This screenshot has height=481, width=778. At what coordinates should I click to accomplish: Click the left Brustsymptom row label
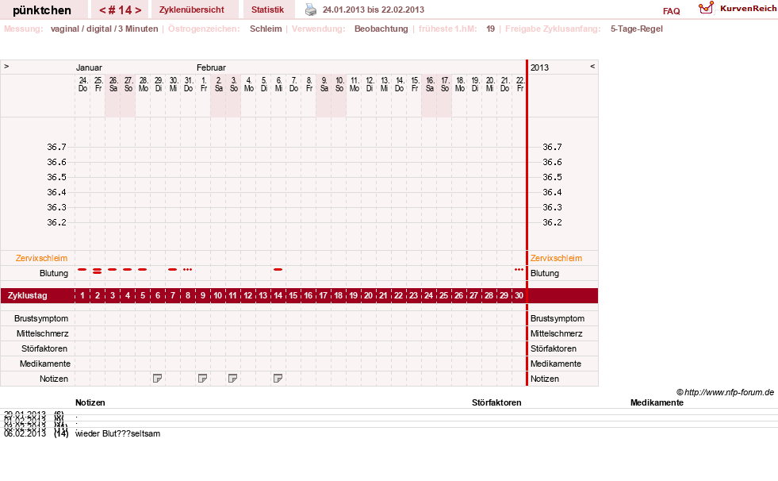tap(41, 318)
